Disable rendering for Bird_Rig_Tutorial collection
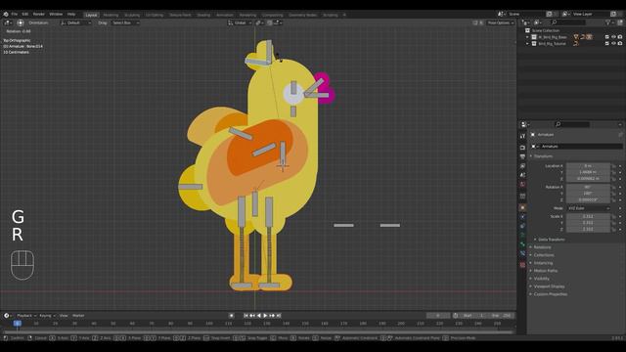 (620, 43)
